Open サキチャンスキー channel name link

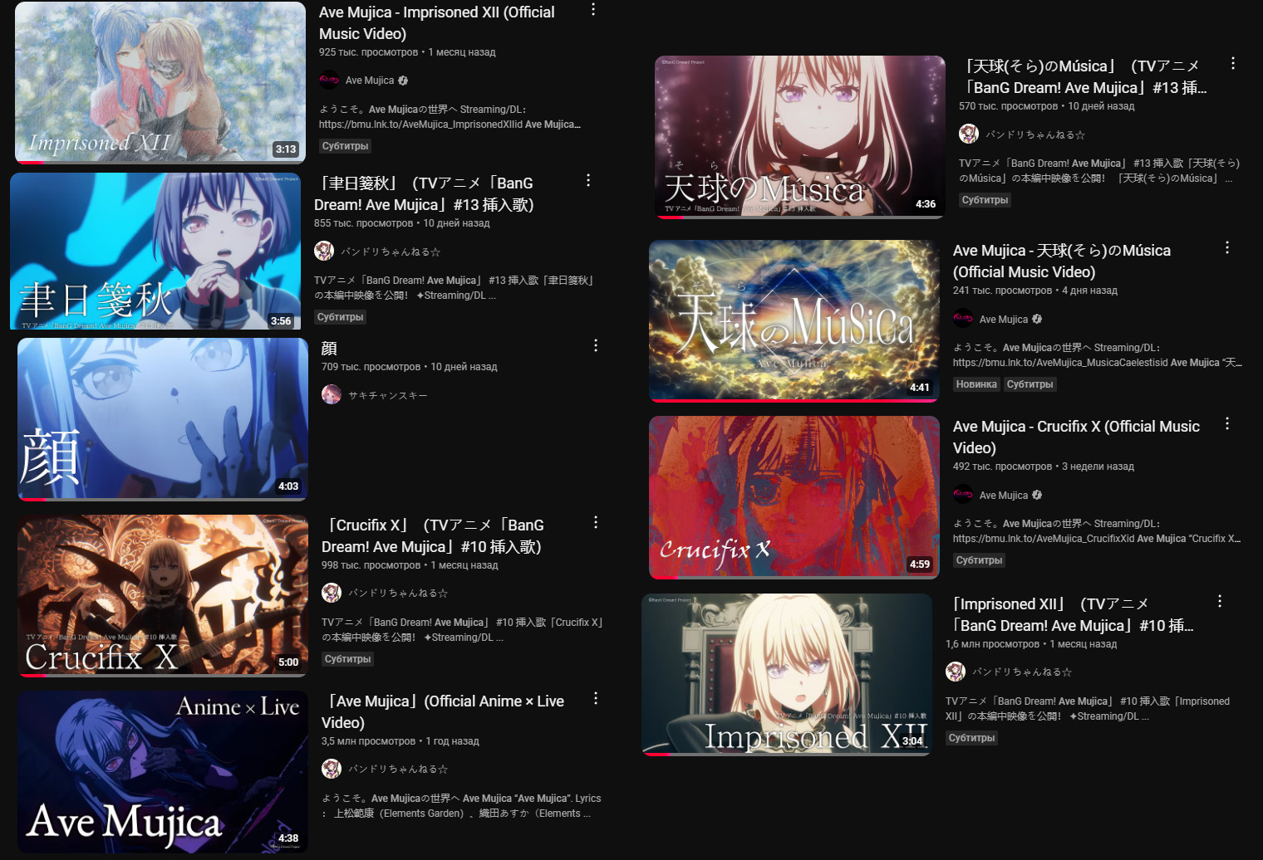pyautogui.click(x=388, y=396)
